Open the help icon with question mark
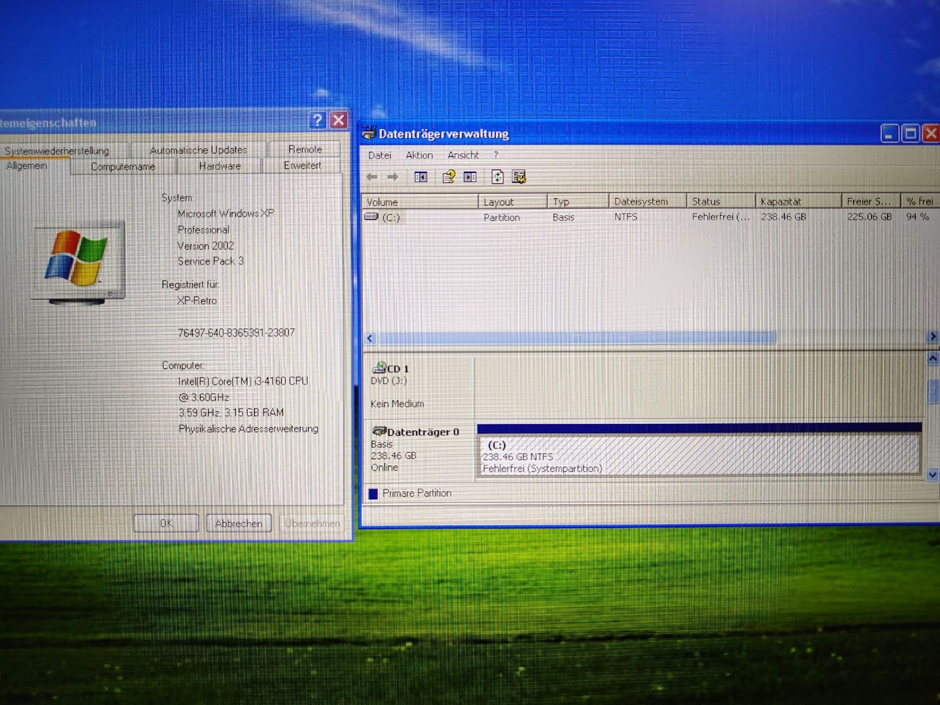This screenshot has height=705, width=940. [x=449, y=177]
